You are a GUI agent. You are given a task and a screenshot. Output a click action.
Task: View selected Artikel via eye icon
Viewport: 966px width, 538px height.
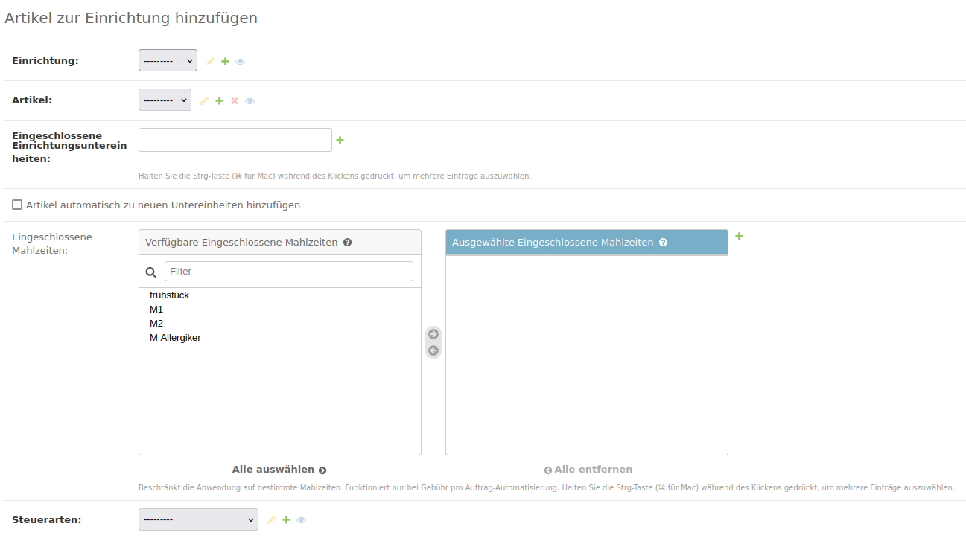coord(250,101)
